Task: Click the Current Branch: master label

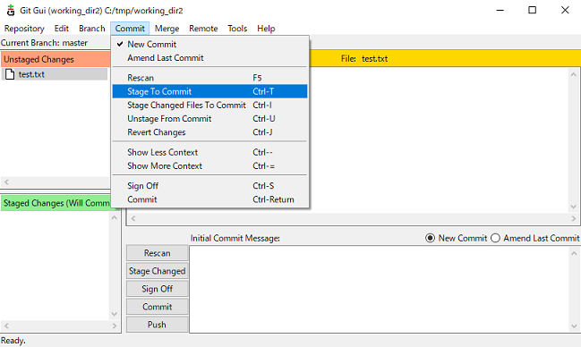Action: (x=44, y=43)
